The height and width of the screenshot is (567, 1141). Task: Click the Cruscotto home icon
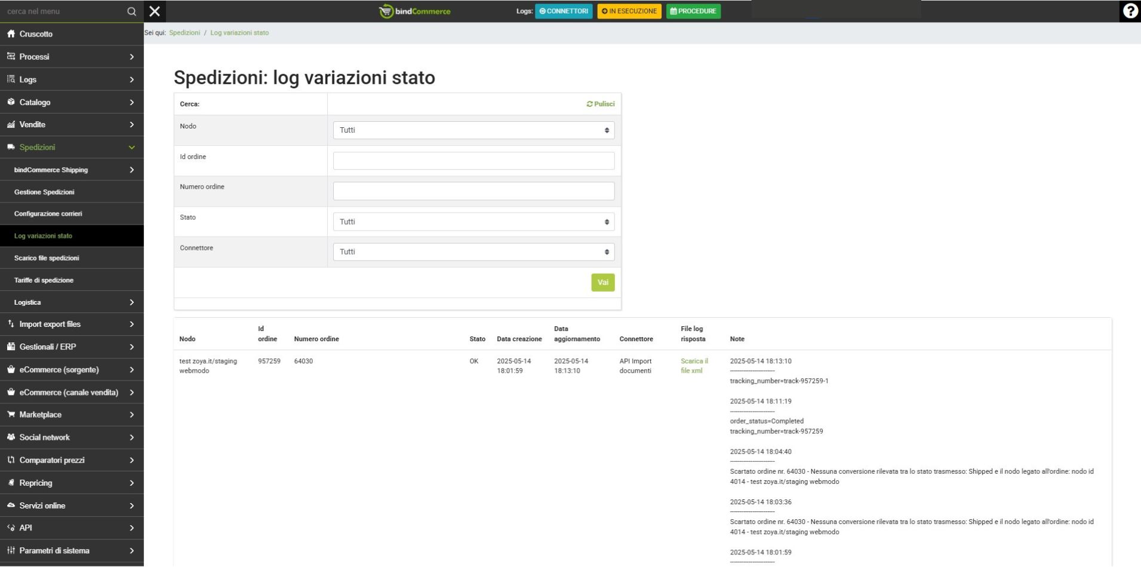coord(11,34)
